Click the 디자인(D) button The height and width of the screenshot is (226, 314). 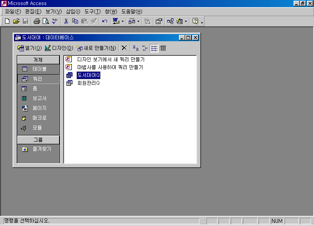(59, 48)
